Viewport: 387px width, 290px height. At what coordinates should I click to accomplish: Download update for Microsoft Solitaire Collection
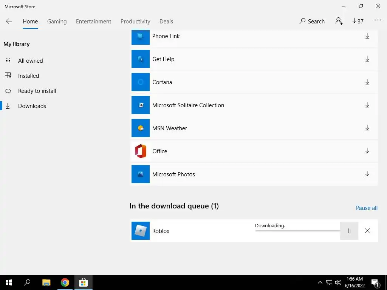tap(367, 105)
